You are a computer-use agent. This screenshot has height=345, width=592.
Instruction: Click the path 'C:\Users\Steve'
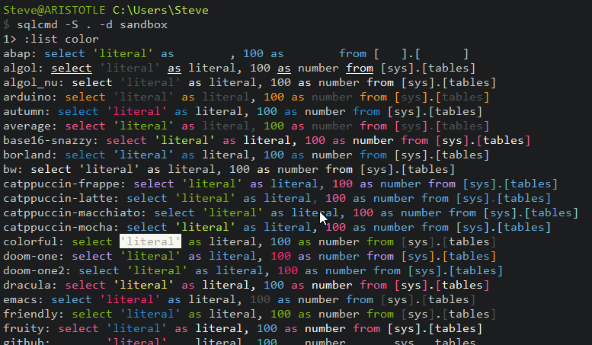(161, 10)
